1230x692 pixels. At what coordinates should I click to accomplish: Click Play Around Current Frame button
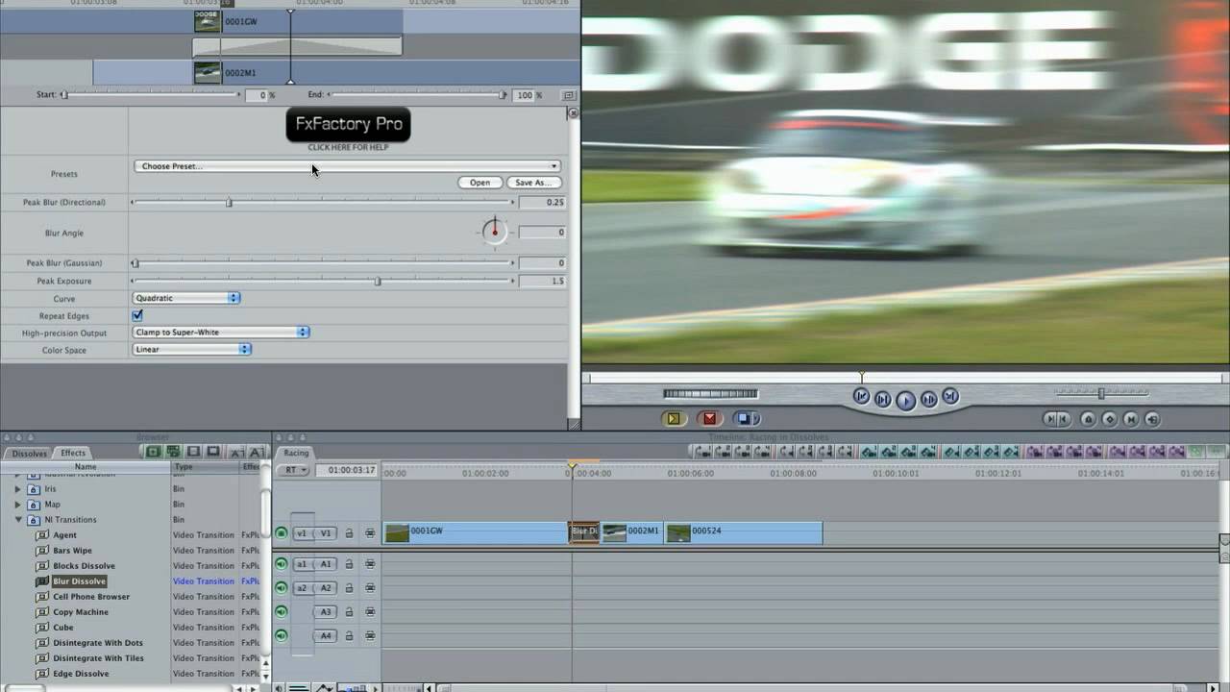coord(928,400)
